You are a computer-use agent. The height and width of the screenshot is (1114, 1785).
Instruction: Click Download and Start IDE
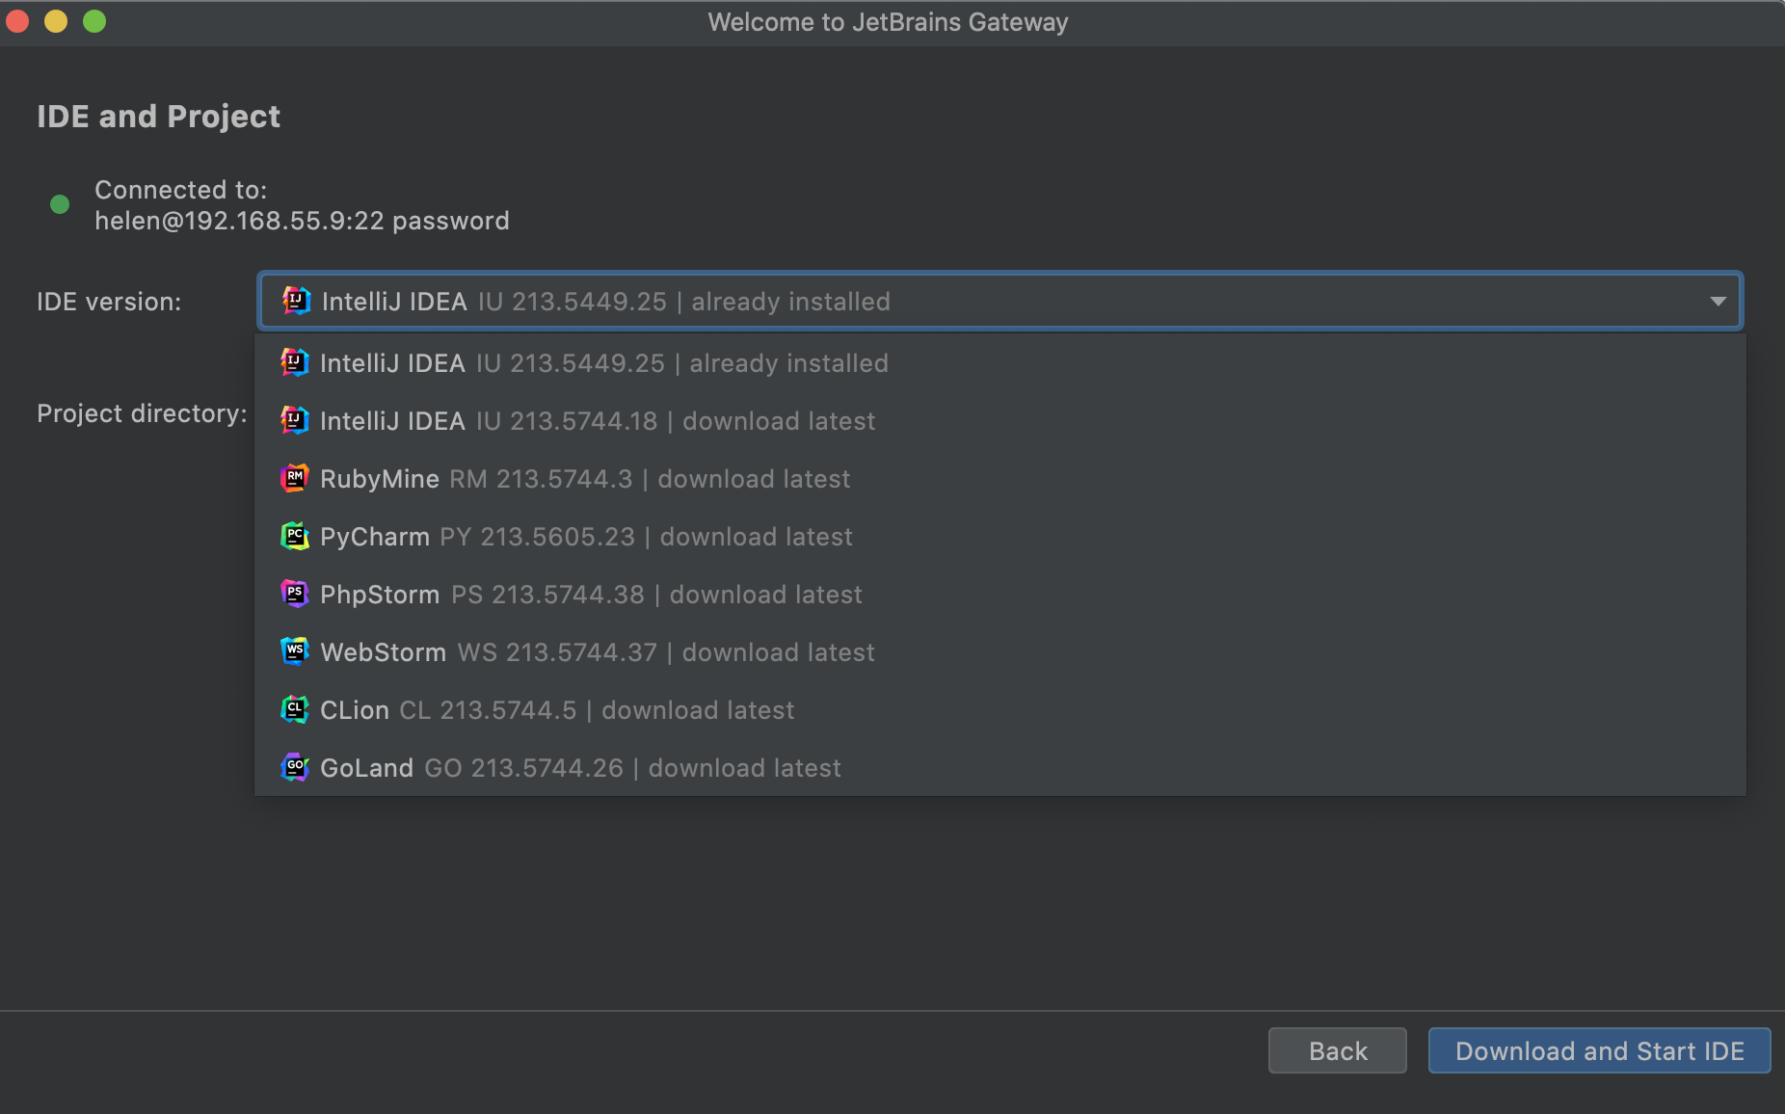(x=1599, y=1050)
